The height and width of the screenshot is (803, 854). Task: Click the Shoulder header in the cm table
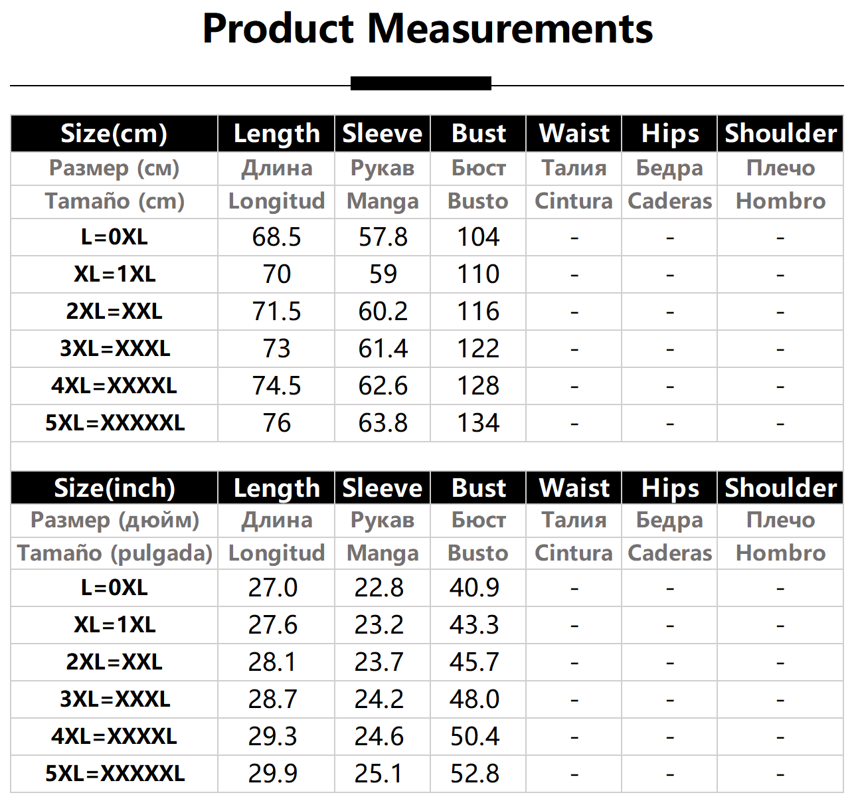(780, 134)
